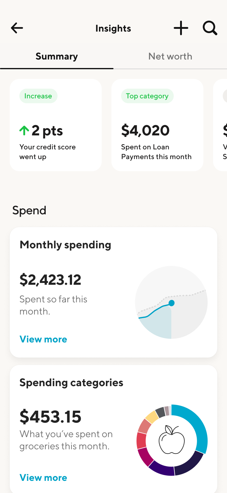The height and width of the screenshot is (493, 227).
Task: Click the yellow donut chart segment
Action: click(152, 417)
